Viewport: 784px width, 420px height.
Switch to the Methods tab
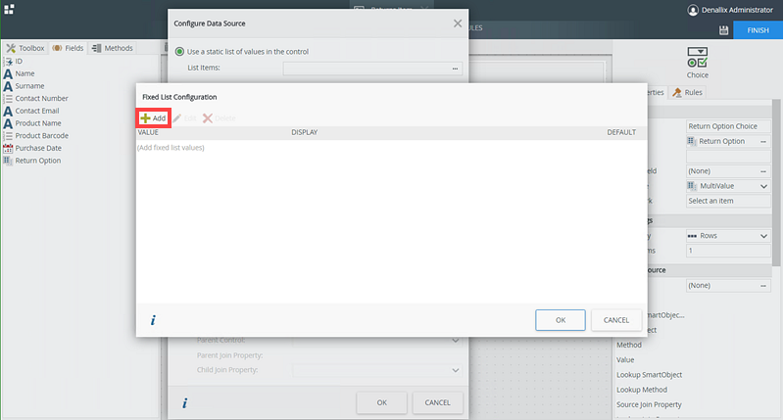coord(113,48)
